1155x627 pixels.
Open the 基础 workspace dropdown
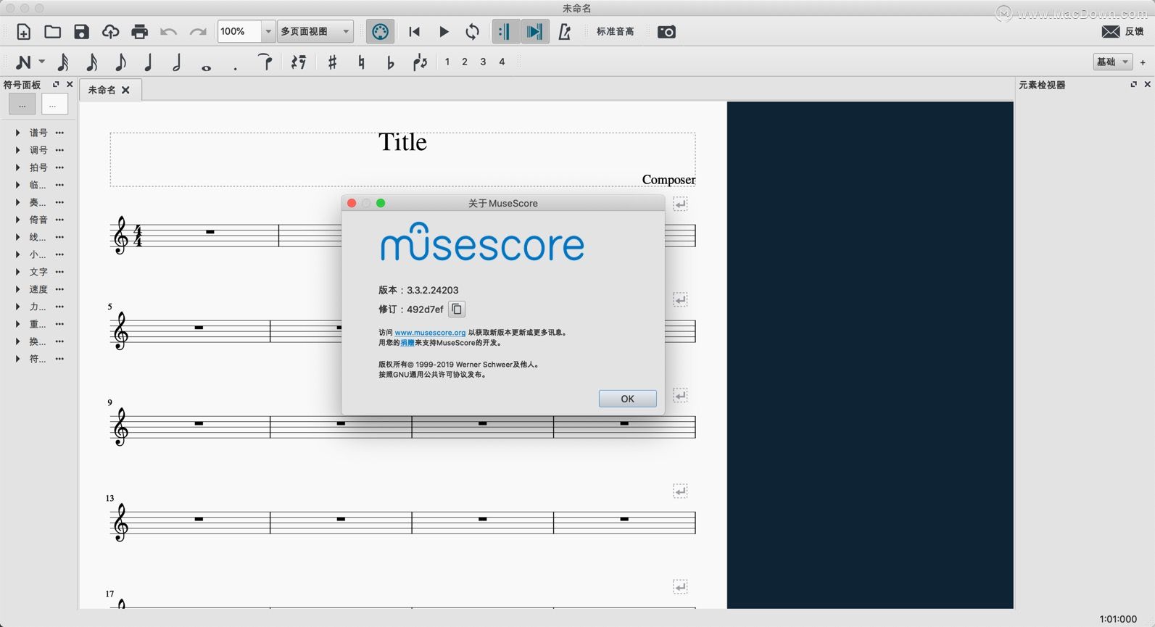(x=1112, y=62)
